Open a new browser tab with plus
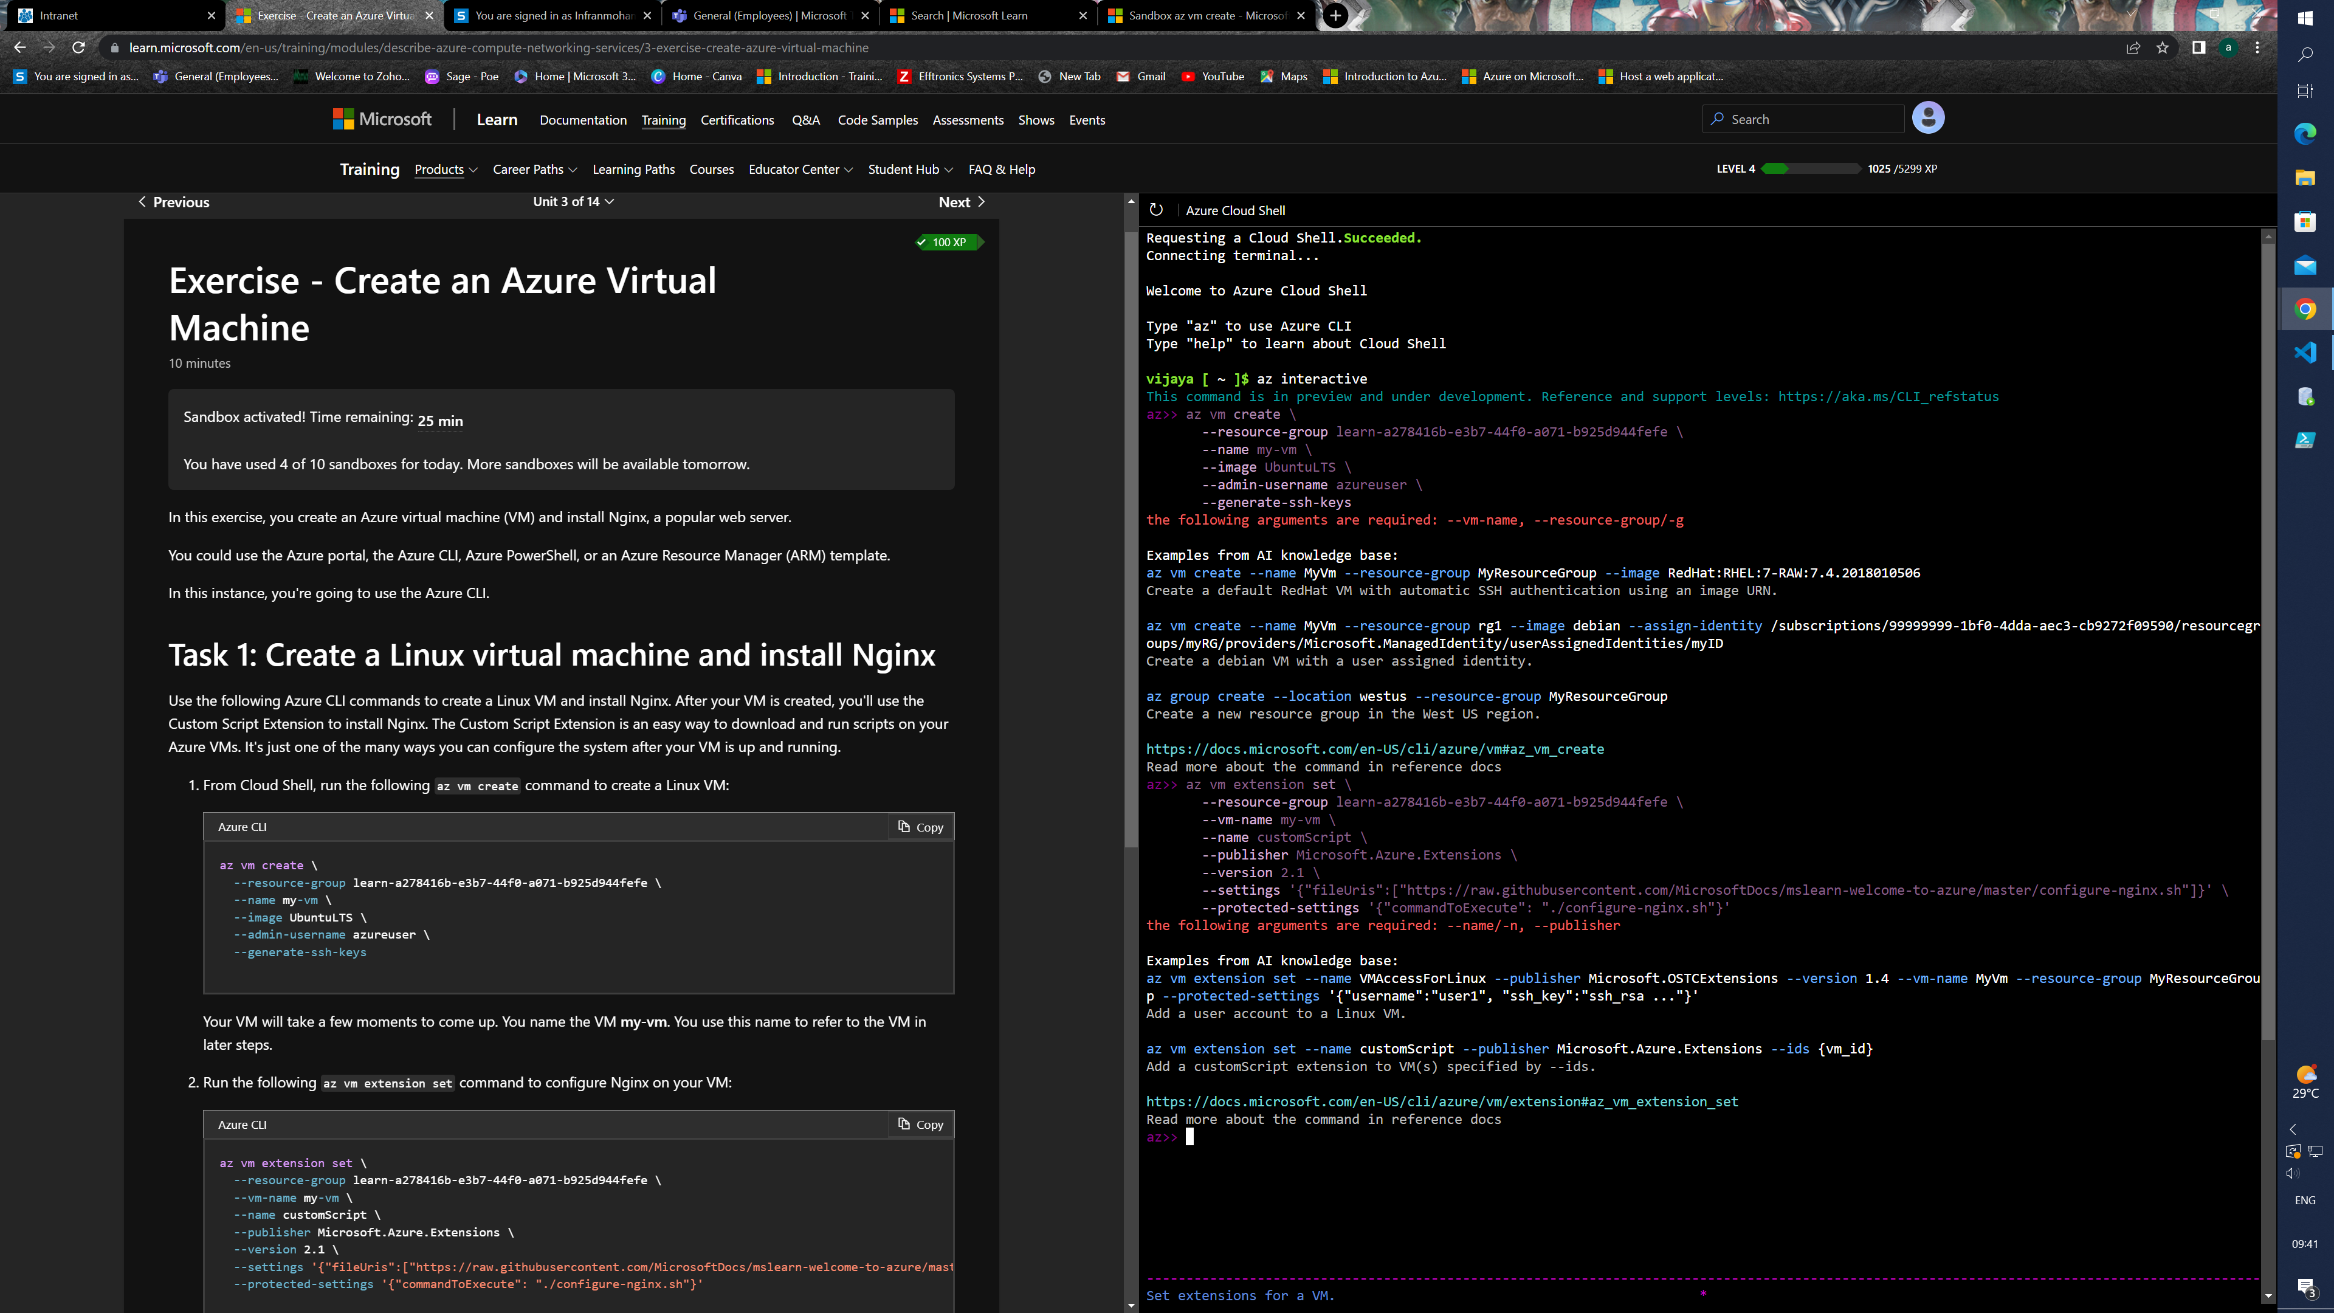This screenshot has width=2334, height=1313. pos(1335,15)
